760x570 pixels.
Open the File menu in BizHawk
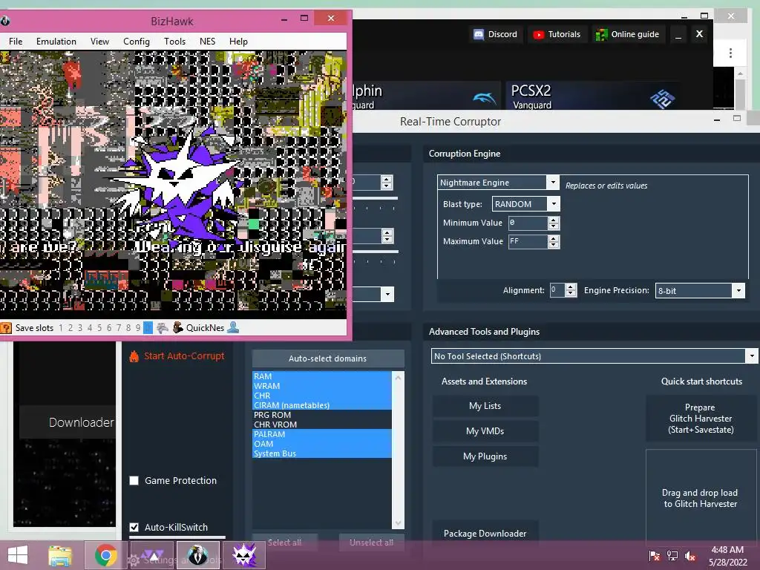tap(16, 42)
